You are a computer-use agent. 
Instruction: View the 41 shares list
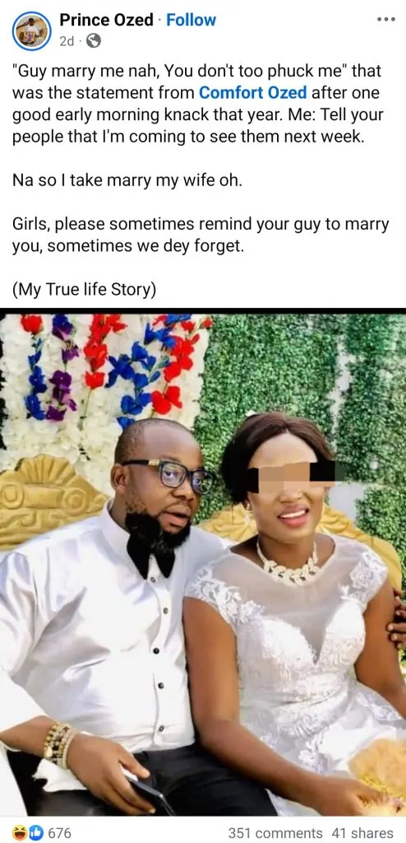pos(363,833)
